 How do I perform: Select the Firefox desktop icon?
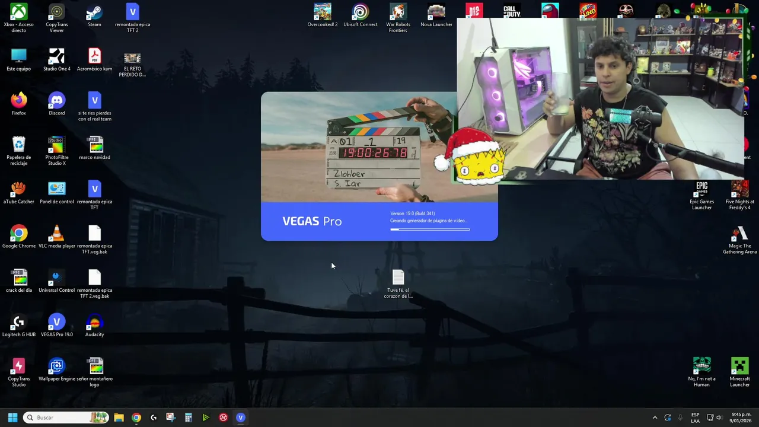[19, 104]
